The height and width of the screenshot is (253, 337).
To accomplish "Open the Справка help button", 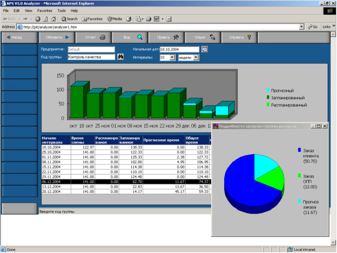I will [240, 37].
